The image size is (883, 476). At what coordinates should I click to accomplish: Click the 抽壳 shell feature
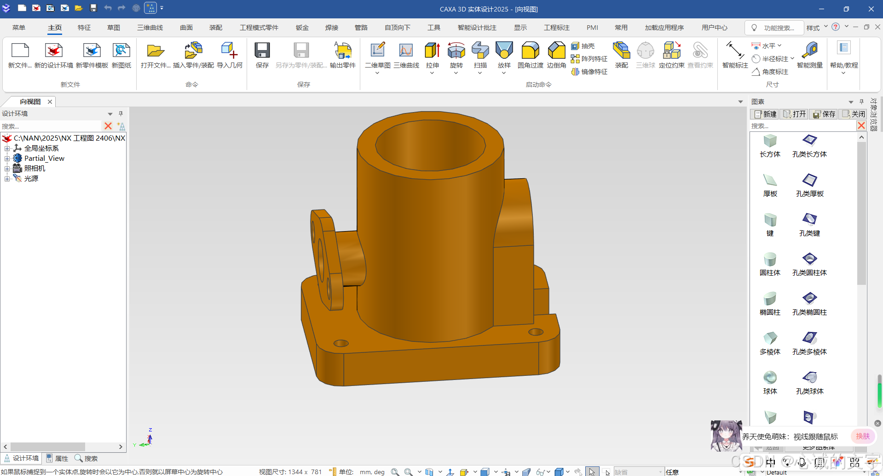[x=583, y=46]
